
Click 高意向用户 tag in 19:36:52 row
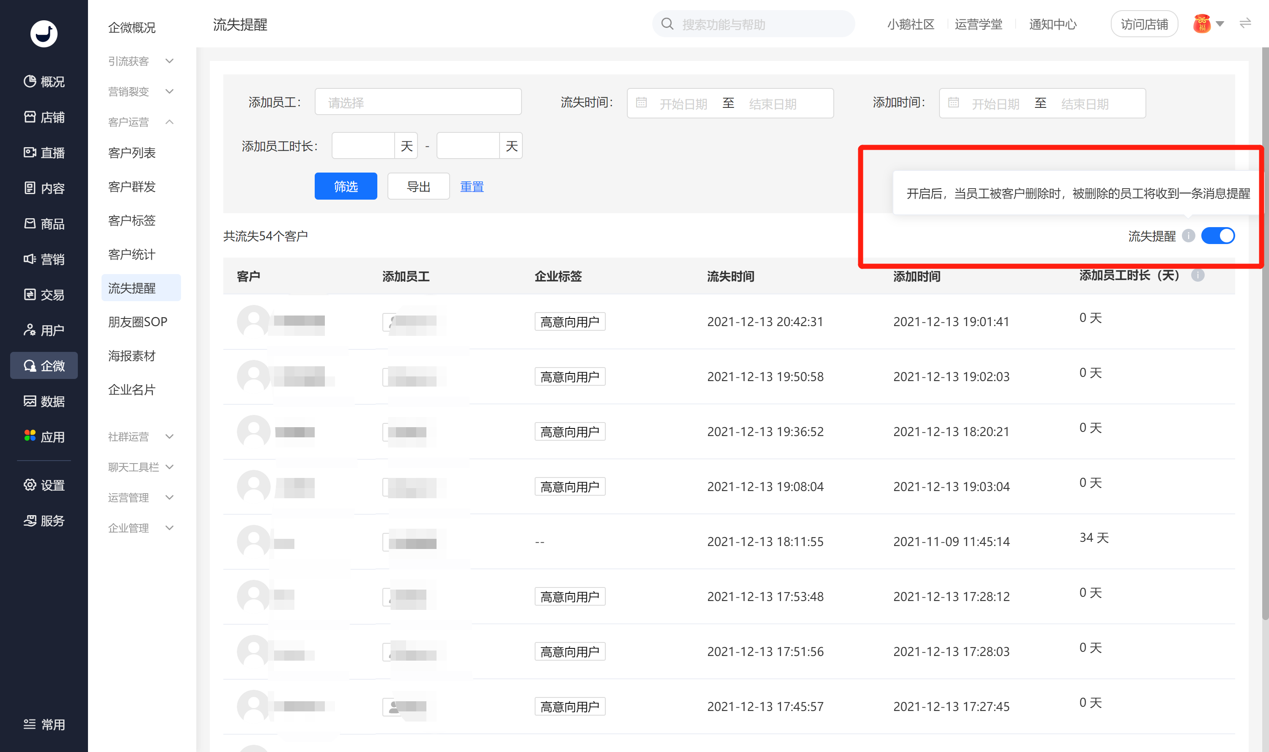(570, 431)
